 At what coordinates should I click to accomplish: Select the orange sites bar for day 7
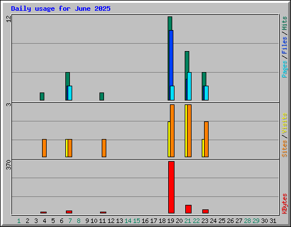pyautogui.click(x=70, y=148)
